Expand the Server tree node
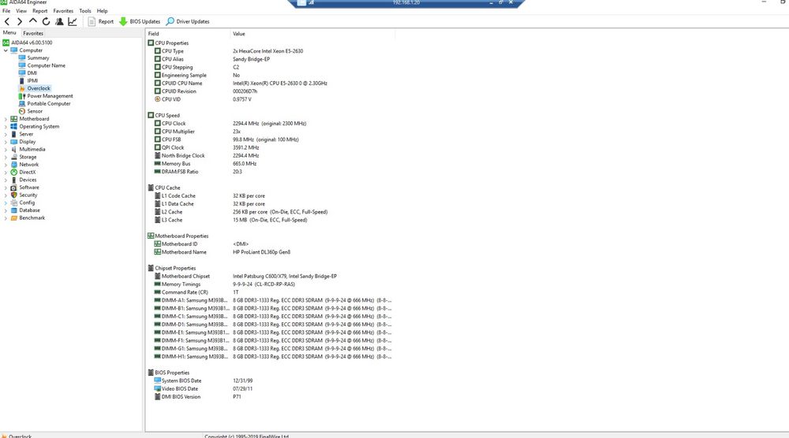The image size is (789, 438). [6, 134]
